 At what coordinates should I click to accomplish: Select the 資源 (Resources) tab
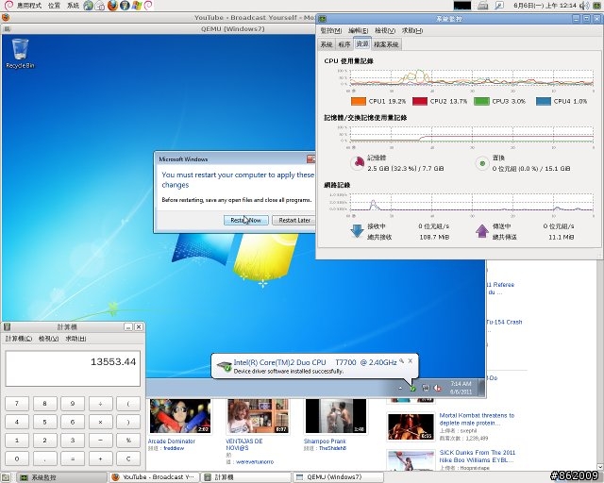[362, 43]
